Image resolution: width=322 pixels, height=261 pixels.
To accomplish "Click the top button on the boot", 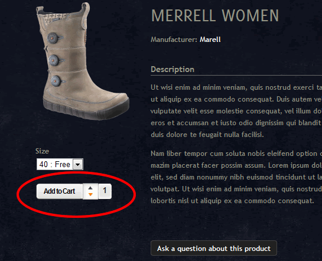I will point(53,38).
